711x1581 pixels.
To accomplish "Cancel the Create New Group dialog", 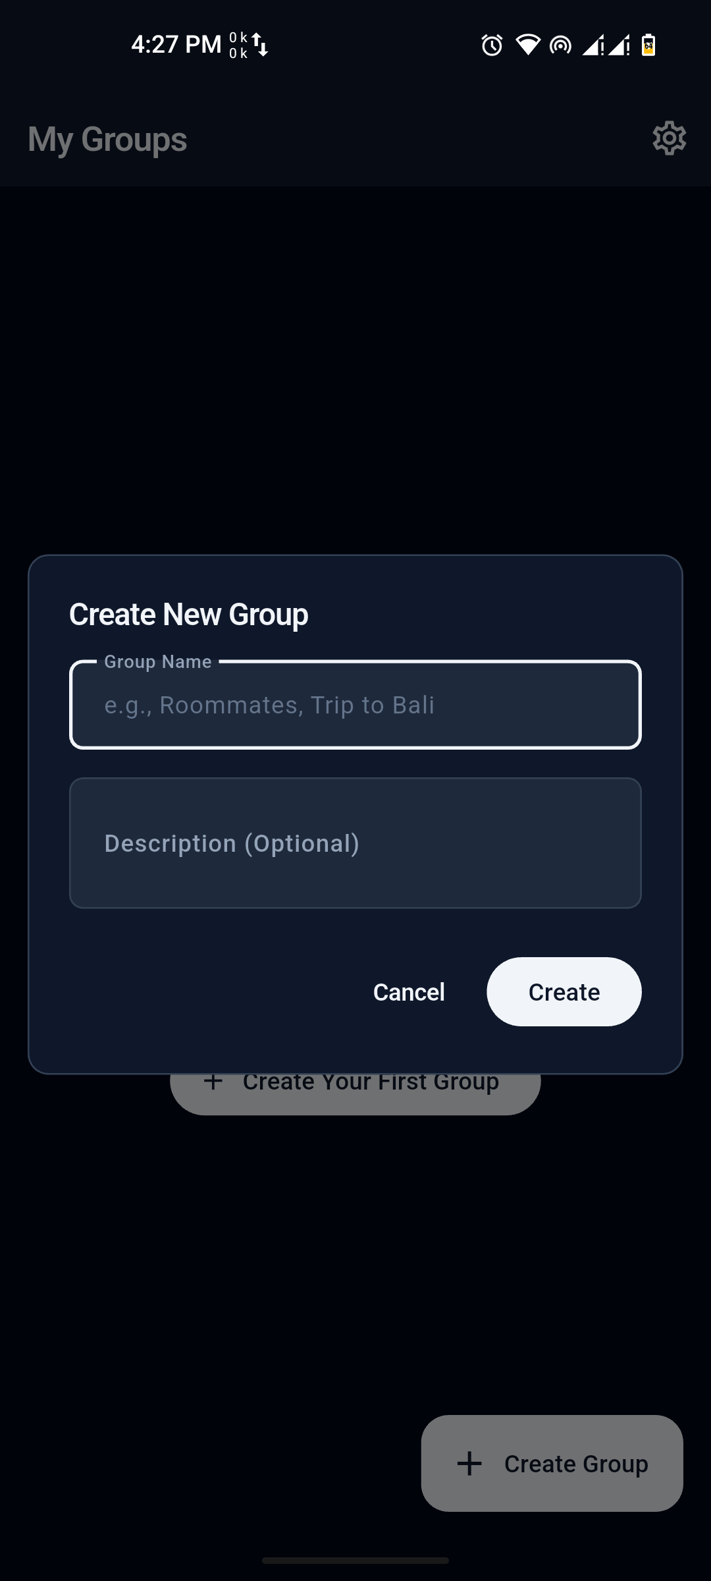I will tap(409, 992).
